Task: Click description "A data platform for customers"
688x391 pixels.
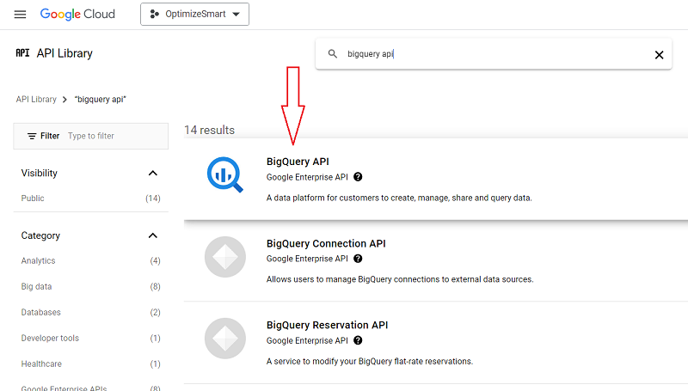Action: pos(399,198)
